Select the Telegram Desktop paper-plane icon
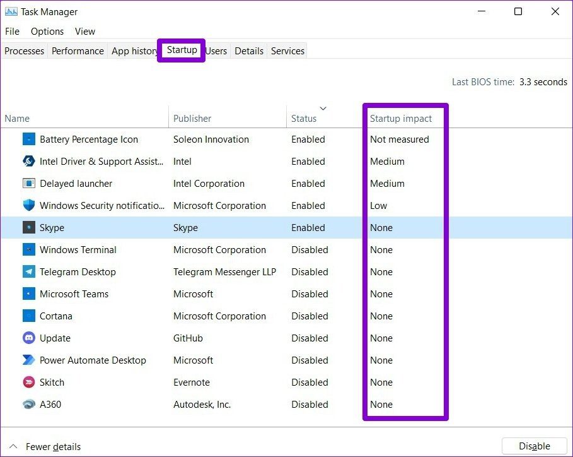Viewport: 573px width, 457px height. pos(29,271)
